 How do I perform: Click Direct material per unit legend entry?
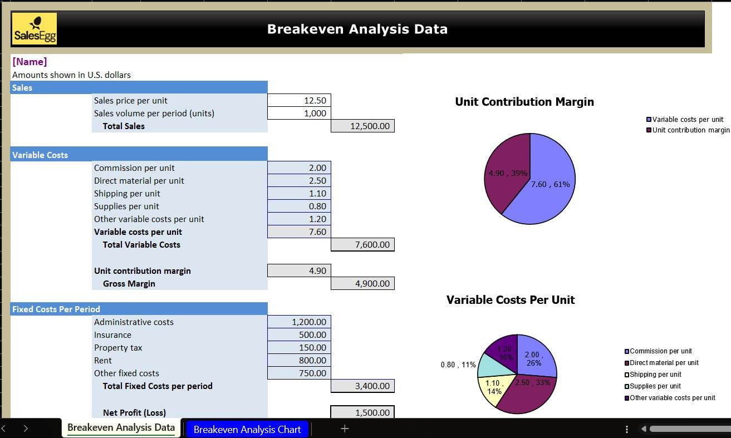(x=661, y=363)
